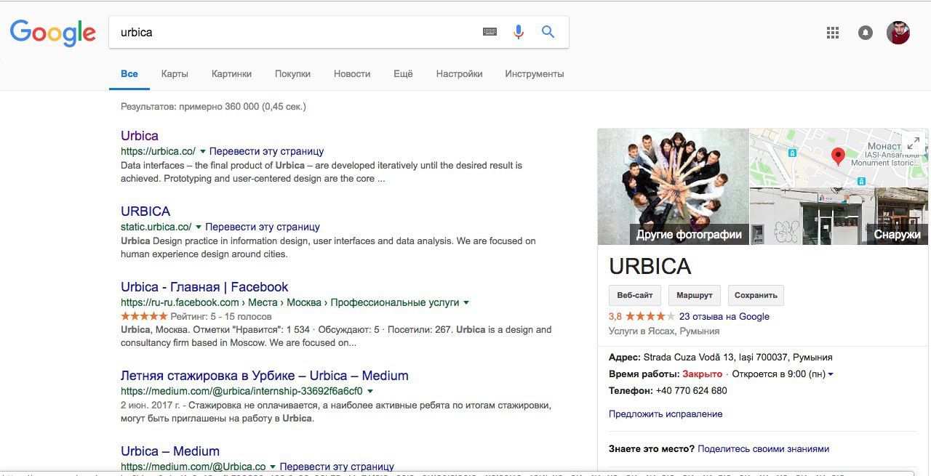The image size is (931, 476).
Task: Open the account profile avatar
Action: [898, 33]
